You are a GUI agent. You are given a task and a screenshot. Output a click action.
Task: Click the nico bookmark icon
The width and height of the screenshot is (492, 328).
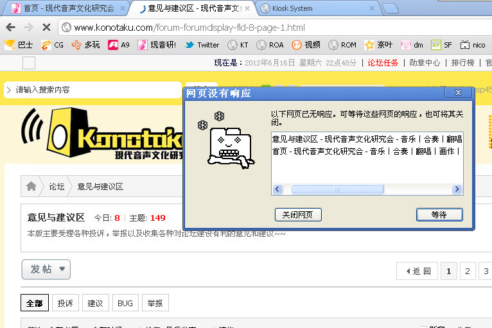(x=465, y=45)
